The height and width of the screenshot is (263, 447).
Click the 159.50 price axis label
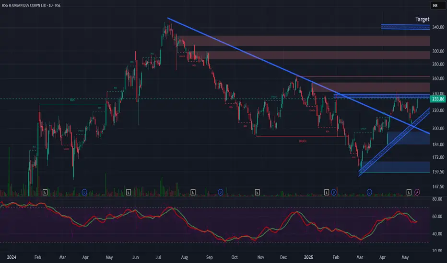(x=438, y=172)
